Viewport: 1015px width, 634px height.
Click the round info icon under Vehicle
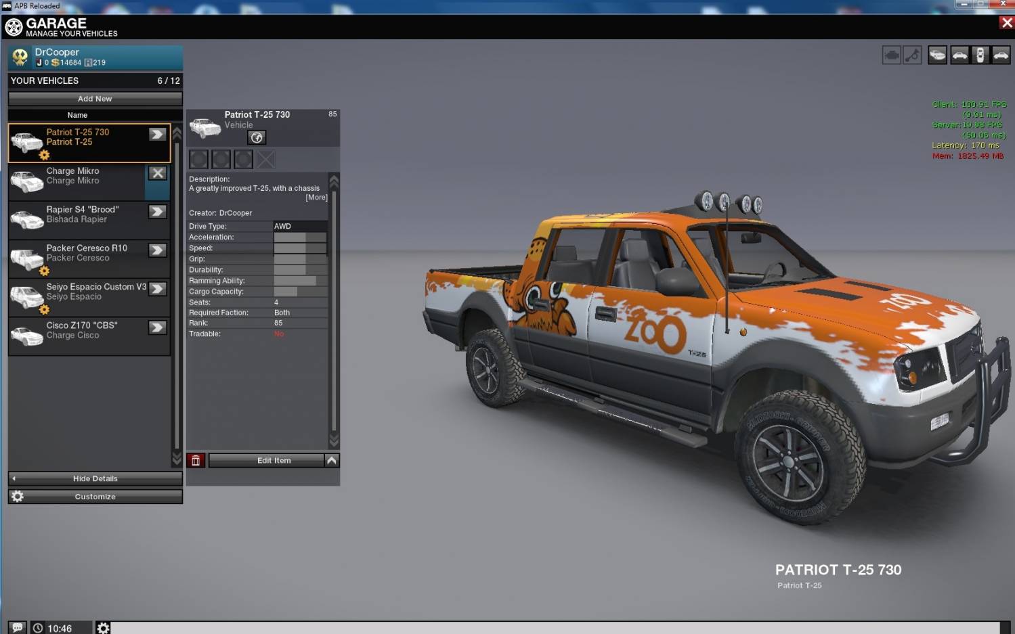[257, 138]
